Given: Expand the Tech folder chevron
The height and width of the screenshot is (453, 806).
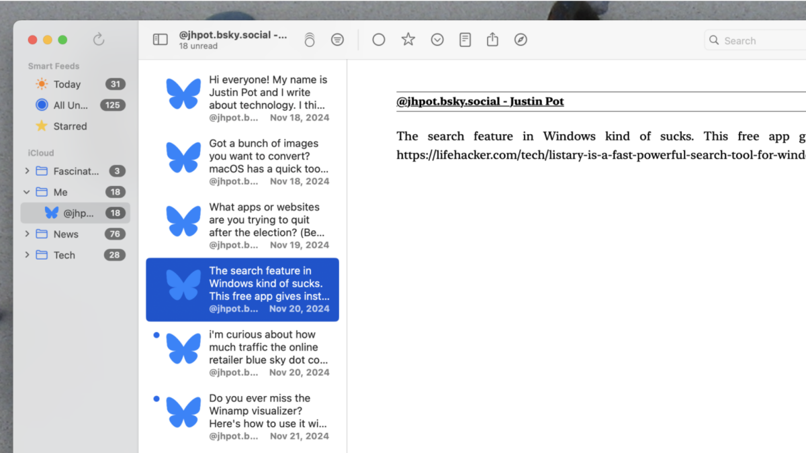Looking at the screenshot, I should [27, 255].
